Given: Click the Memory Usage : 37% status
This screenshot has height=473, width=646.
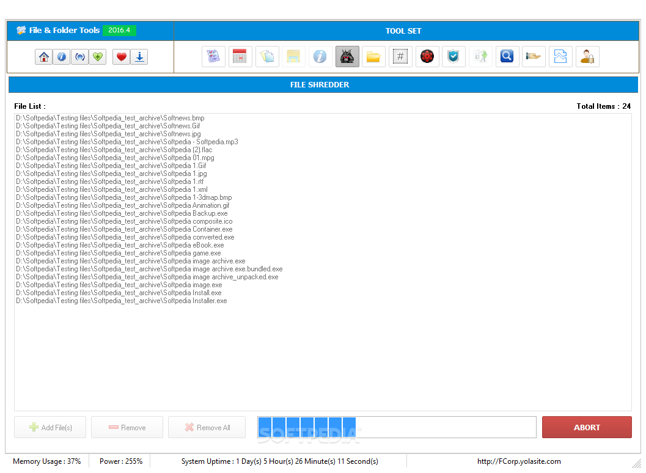Looking at the screenshot, I should coord(47,461).
